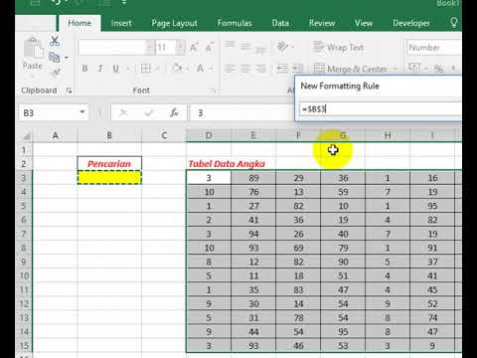Open the Developer tab
The height and width of the screenshot is (358, 477).
click(x=411, y=23)
